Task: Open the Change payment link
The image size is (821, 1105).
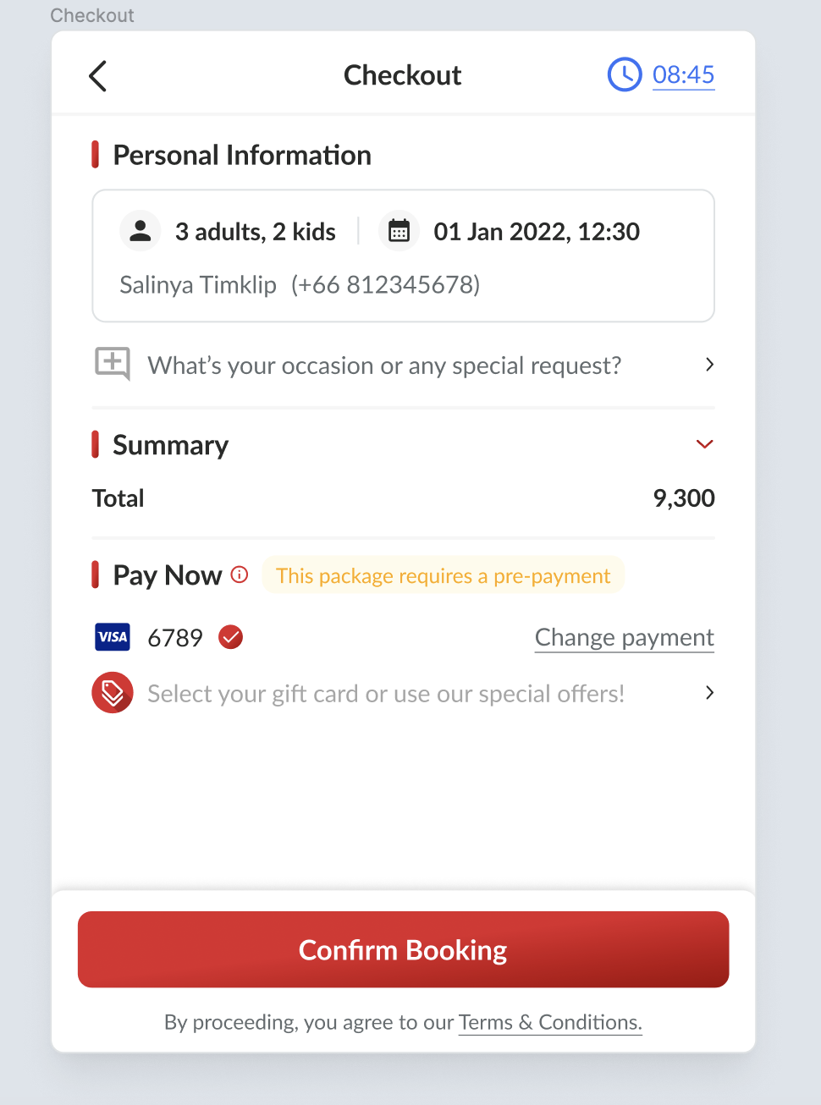Action: [625, 637]
